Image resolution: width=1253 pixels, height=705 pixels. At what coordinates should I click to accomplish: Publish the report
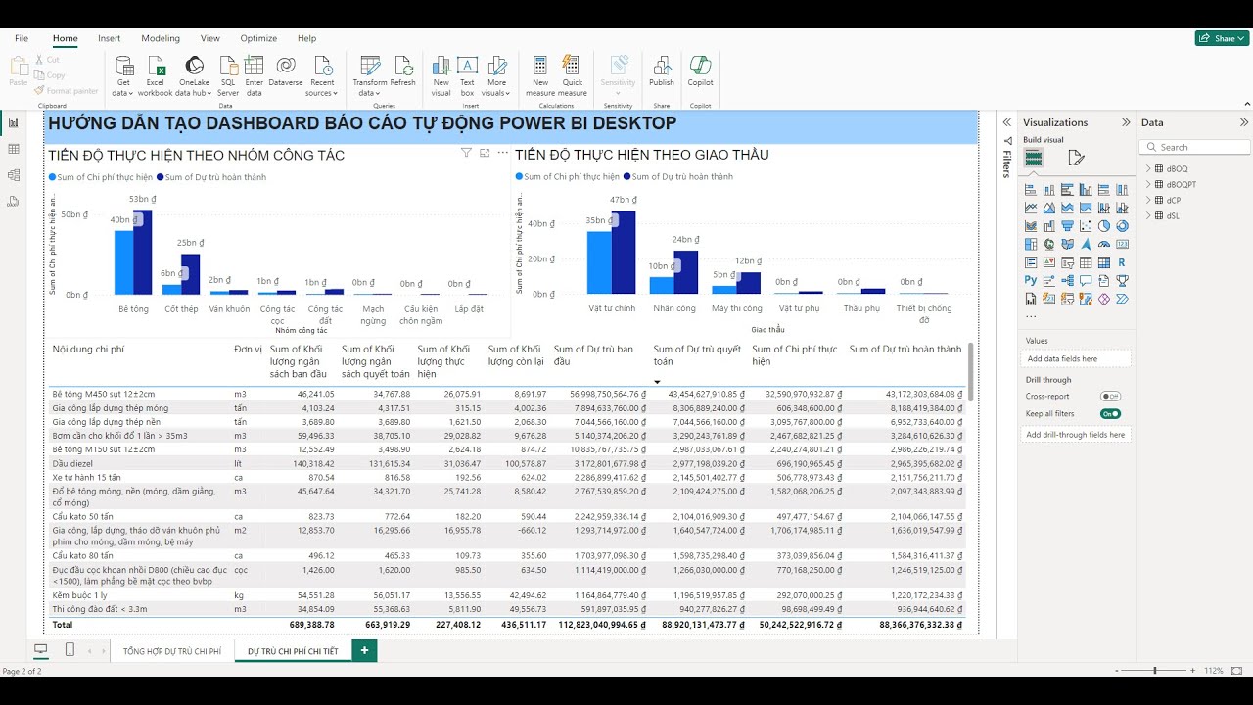pyautogui.click(x=662, y=70)
